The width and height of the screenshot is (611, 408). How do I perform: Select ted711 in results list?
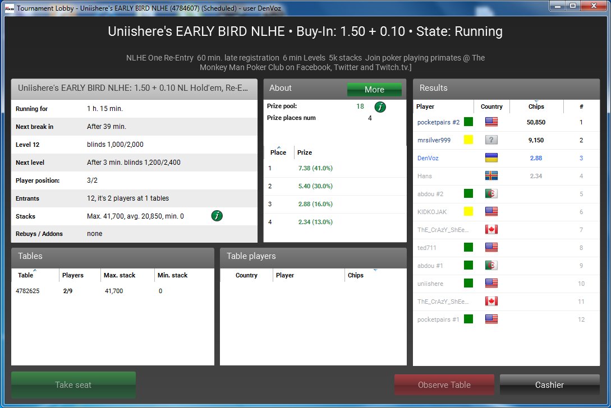(426, 247)
